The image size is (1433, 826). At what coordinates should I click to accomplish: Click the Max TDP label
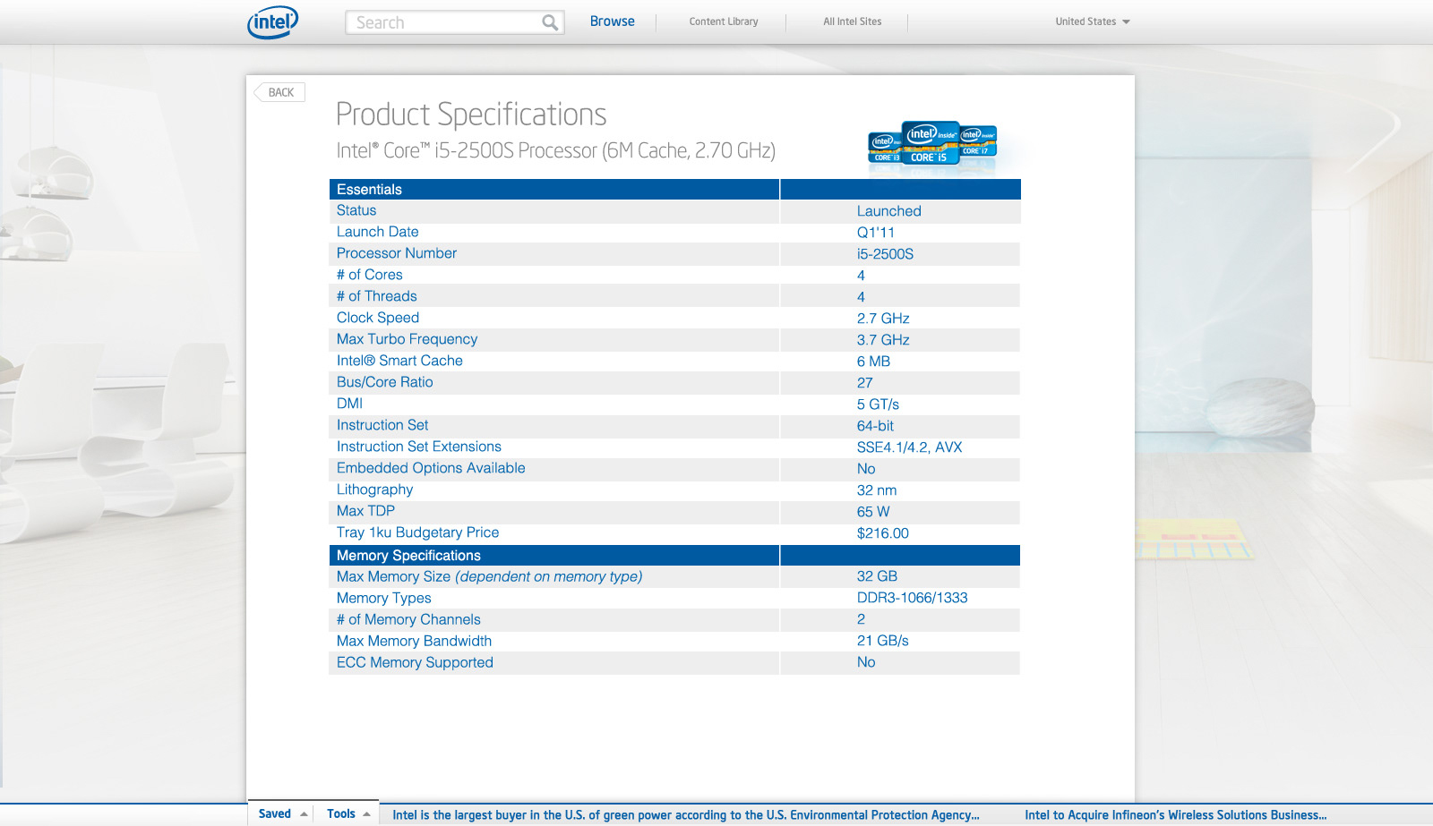(365, 511)
